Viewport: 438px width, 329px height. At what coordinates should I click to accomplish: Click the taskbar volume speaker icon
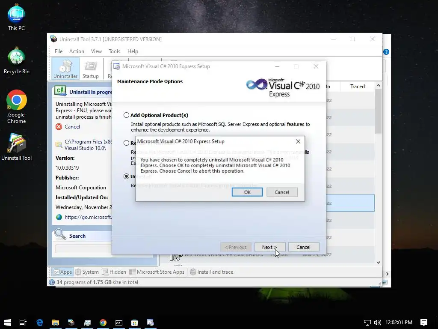pos(377,323)
